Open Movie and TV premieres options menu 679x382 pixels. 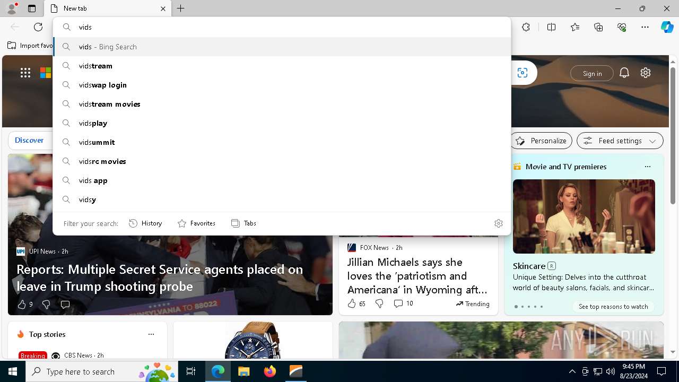(647, 167)
